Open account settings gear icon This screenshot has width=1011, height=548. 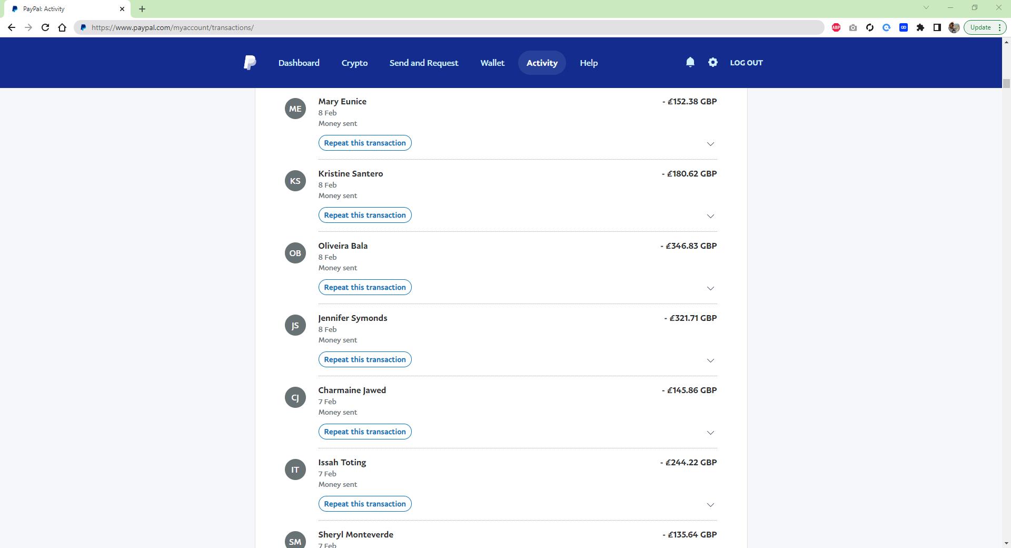click(712, 62)
